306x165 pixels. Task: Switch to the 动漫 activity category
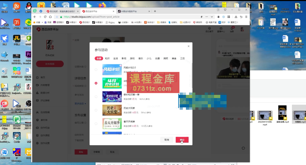[157, 58]
